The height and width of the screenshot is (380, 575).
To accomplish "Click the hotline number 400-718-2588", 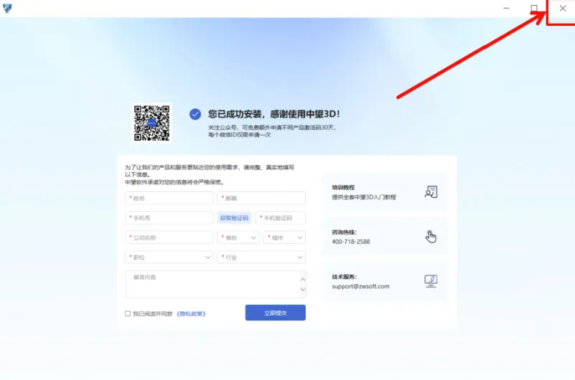I will tap(351, 242).
